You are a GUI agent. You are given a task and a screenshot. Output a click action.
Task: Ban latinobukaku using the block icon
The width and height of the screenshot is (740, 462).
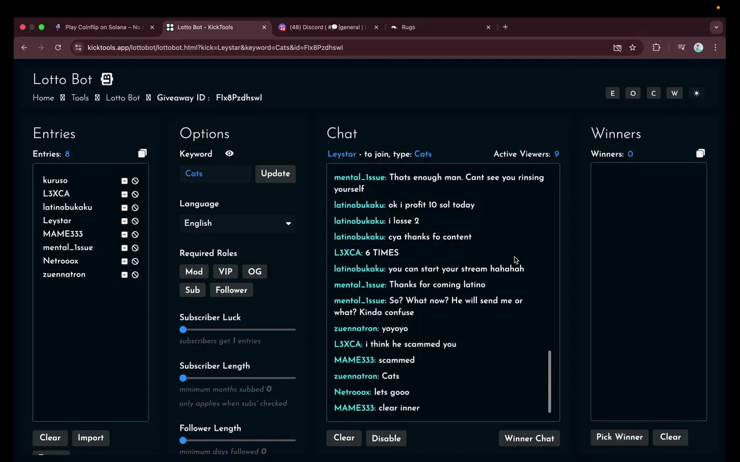(x=135, y=208)
